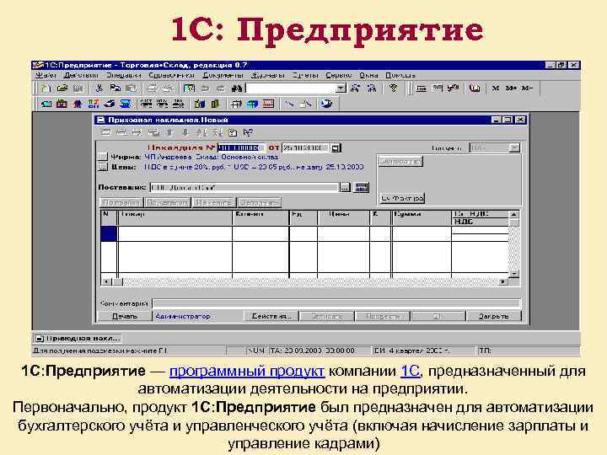Image resolution: width=607 pixels, height=455 pixels.
Task: Click the M+ memory add button
Action: point(511,88)
